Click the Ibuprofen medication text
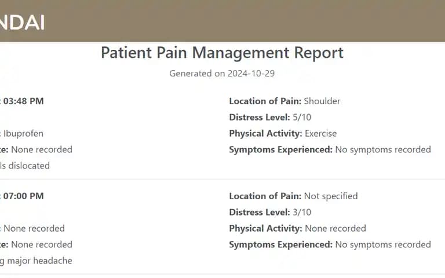445x278 pixels. [23, 134]
